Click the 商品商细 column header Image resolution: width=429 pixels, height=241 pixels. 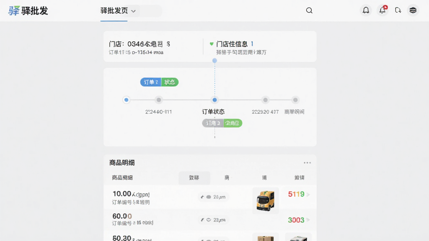tap(122, 178)
